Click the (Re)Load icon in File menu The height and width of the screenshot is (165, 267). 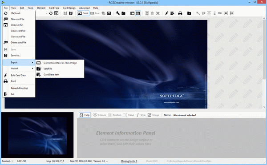[6, 13]
